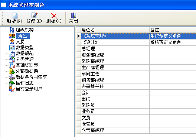Select 基础资料表 tree entry

point(27,65)
